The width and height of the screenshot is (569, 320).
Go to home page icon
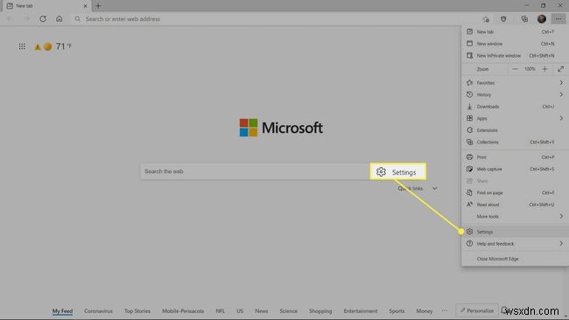tap(60, 19)
